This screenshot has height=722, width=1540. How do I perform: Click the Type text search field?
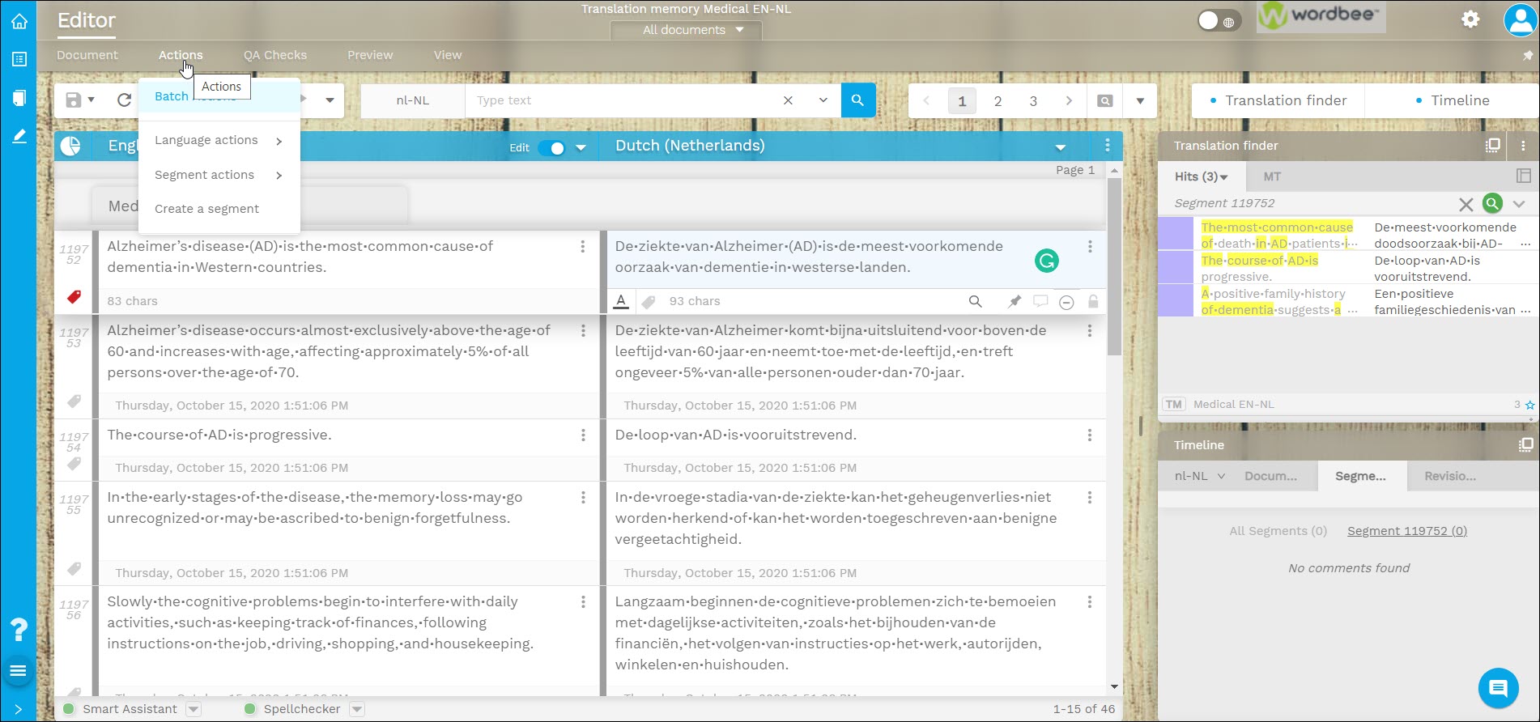pos(623,100)
